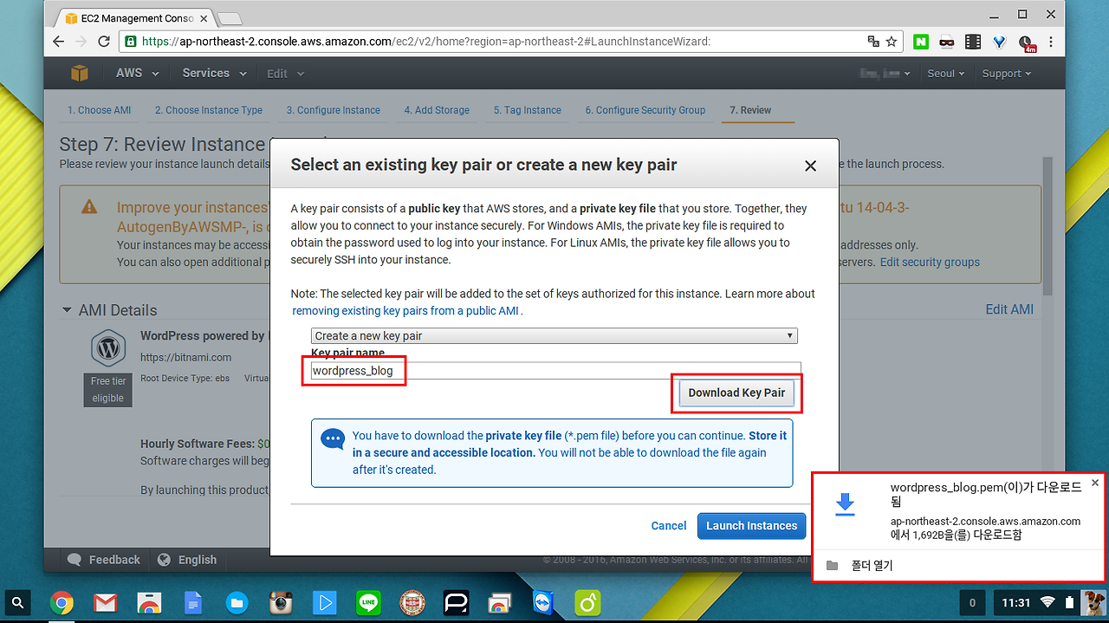This screenshot has width=1109, height=623.
Task: Open Instagram from the shelf
Action: [x=280, y=602]
